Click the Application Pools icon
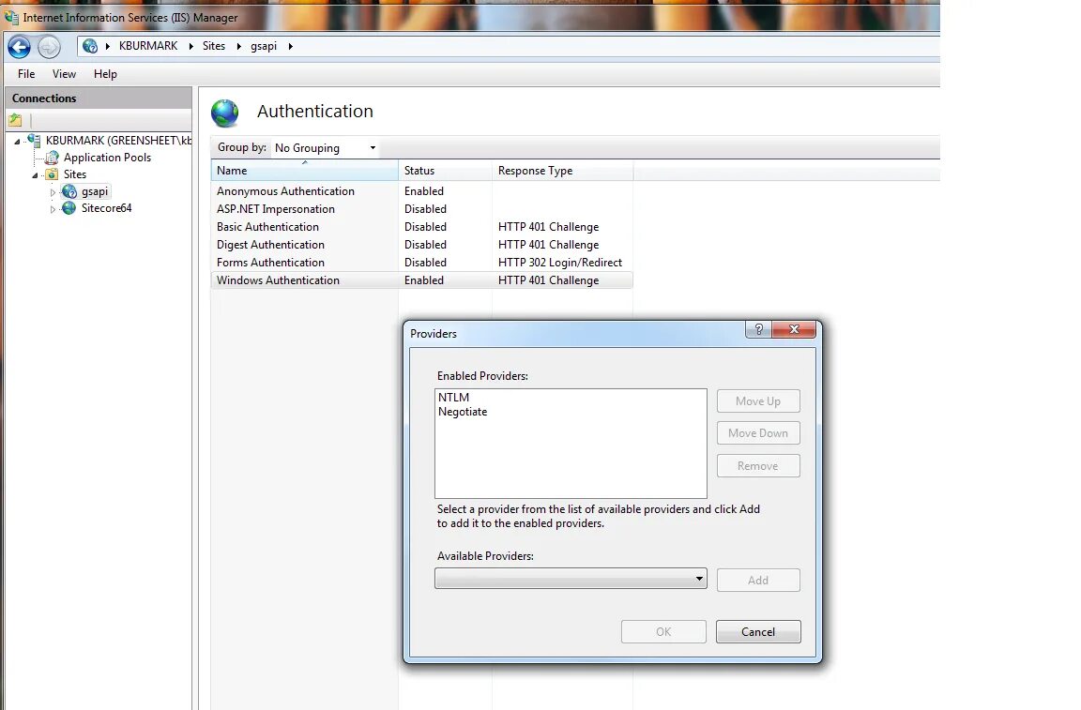 [53, 158]
